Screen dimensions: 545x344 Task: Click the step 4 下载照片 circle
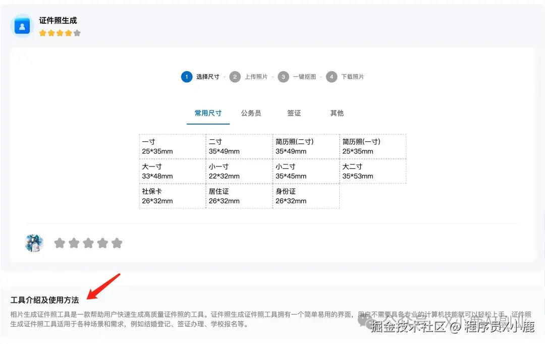click(332, 77)
